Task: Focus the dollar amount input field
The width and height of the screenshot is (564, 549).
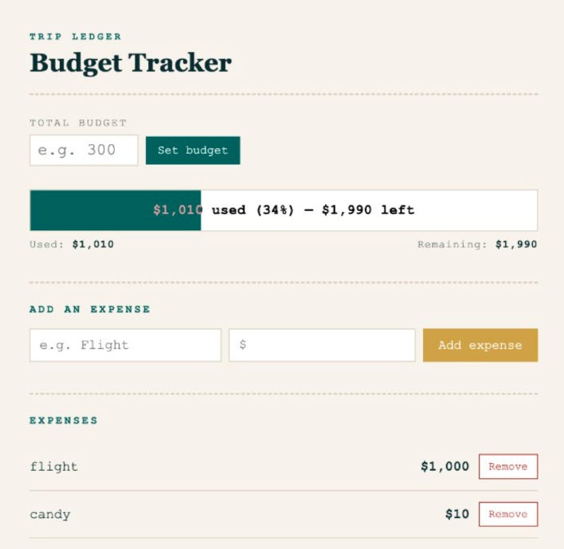Action: pyautogui.click(x=322, y=345)
